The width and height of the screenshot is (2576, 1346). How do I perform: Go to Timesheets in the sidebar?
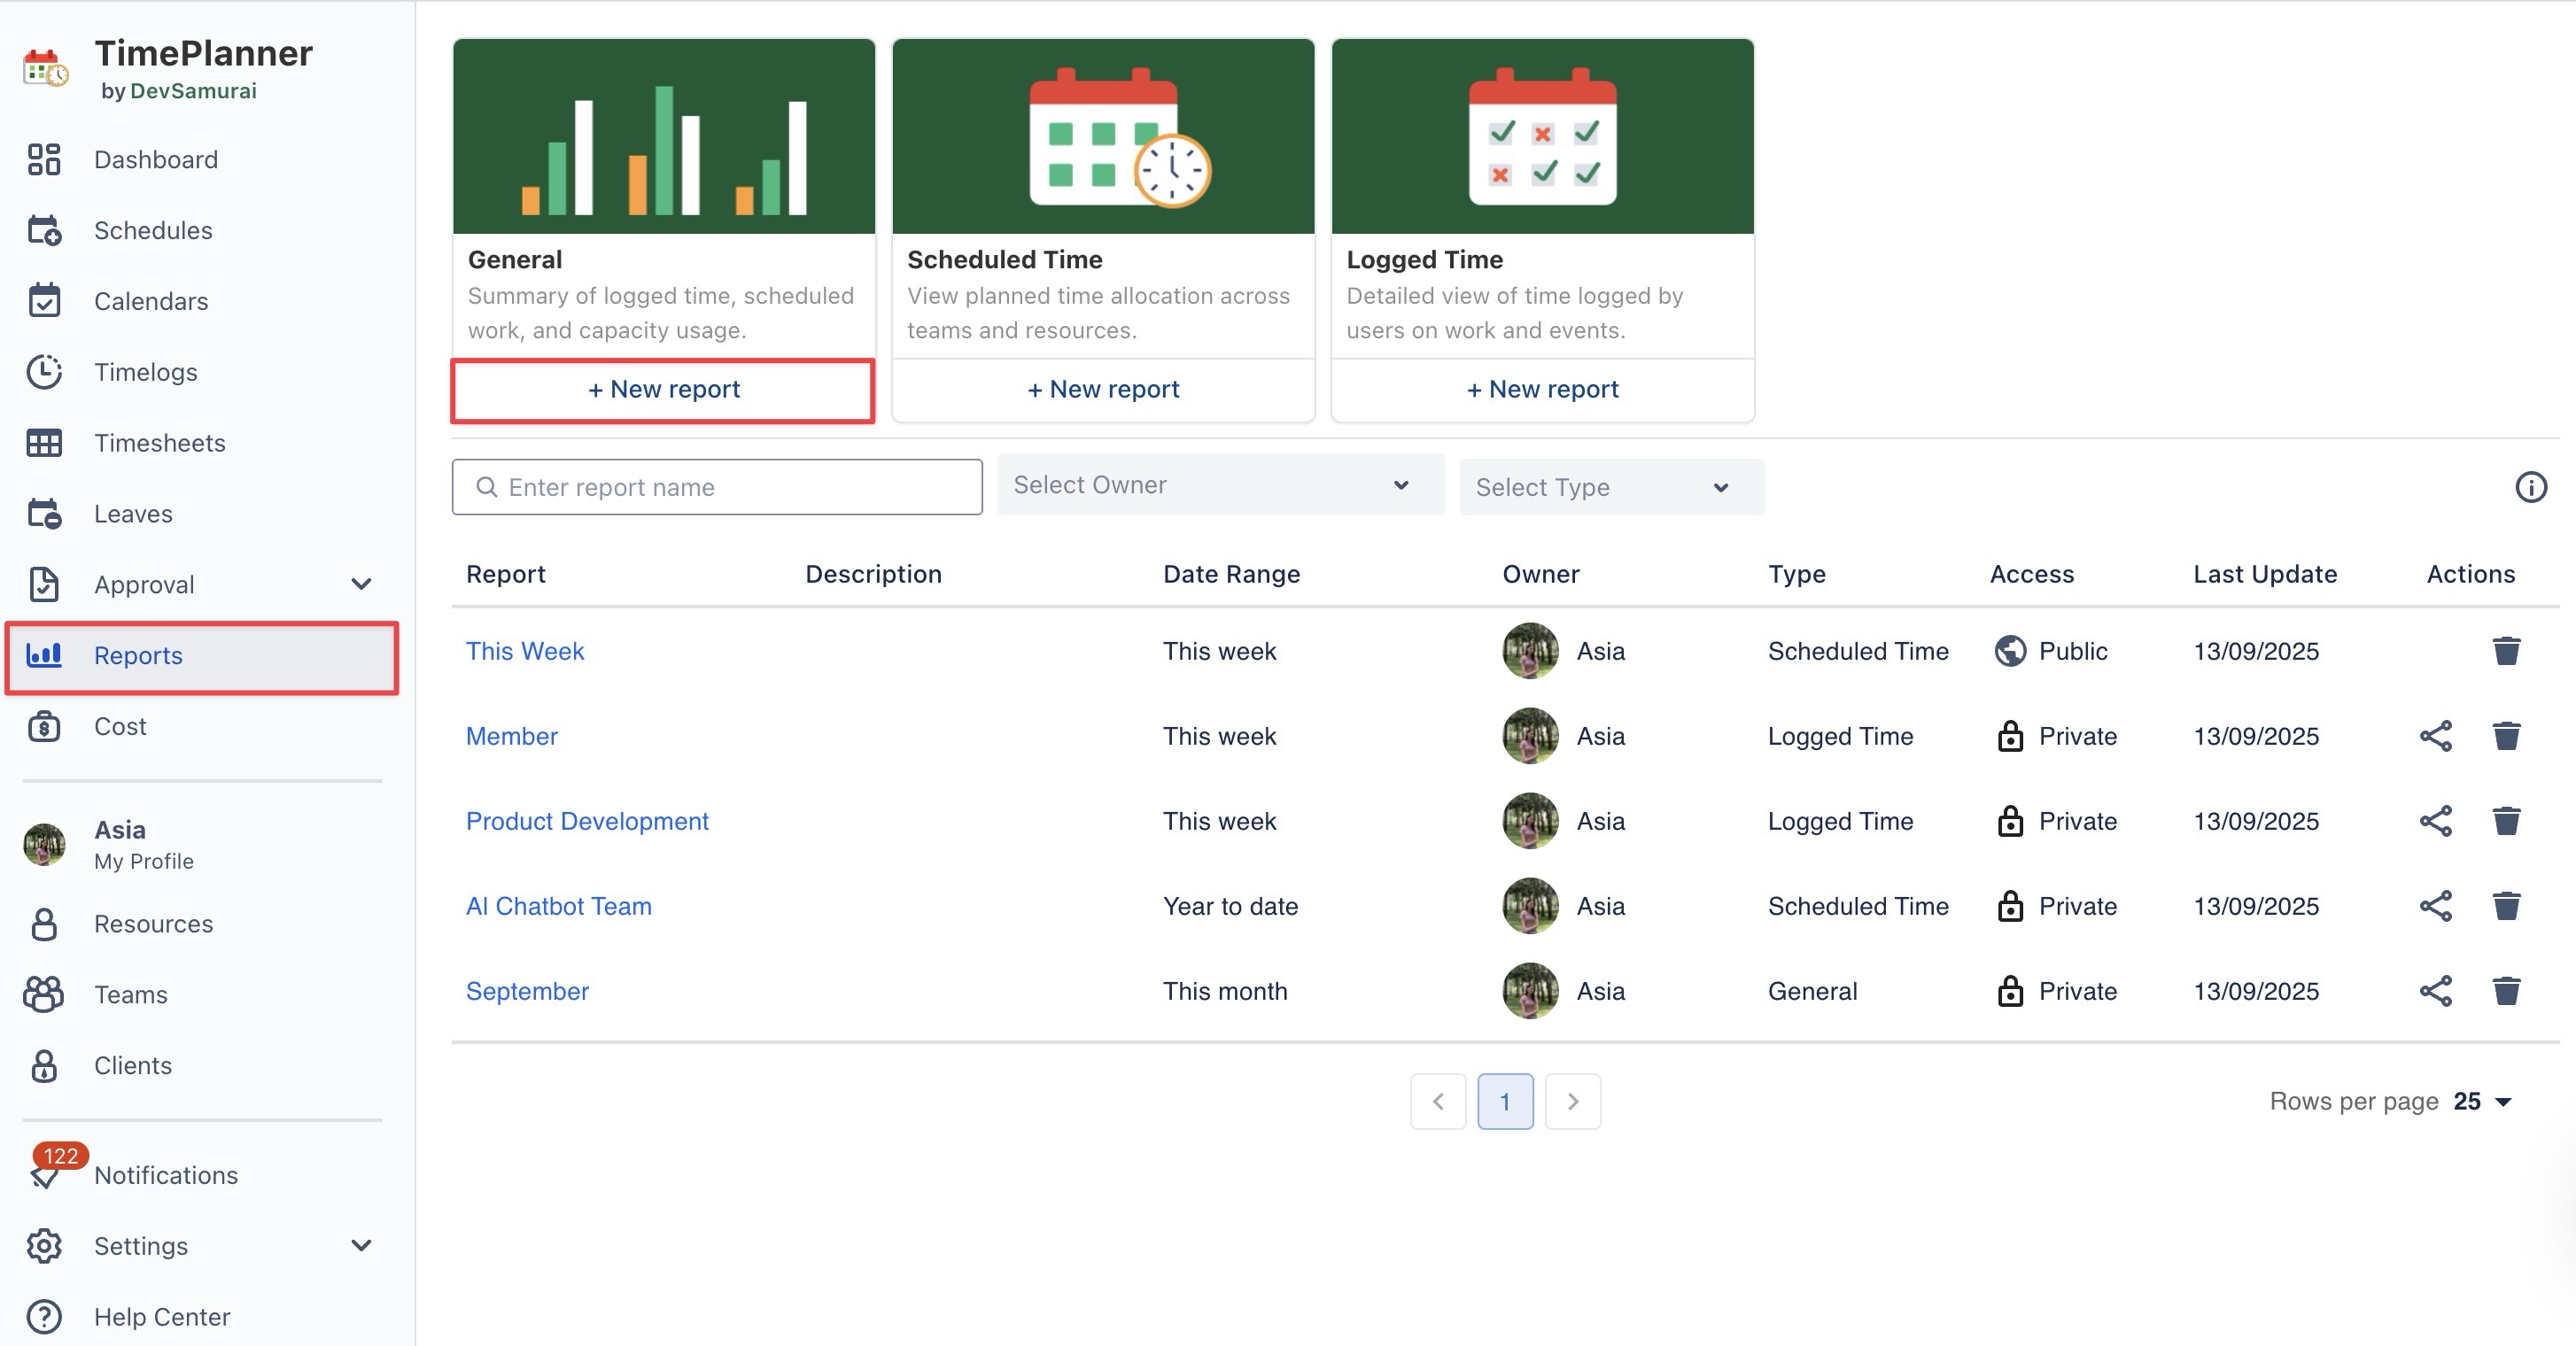pos(159,443)
